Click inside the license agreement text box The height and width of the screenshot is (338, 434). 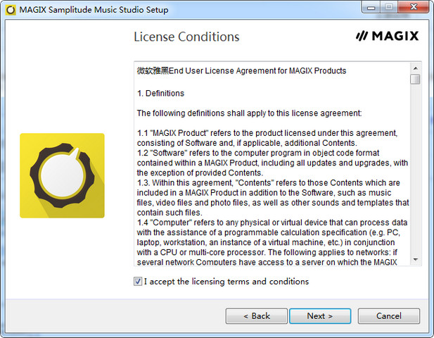pyautogui.click(x=272, y=164)
